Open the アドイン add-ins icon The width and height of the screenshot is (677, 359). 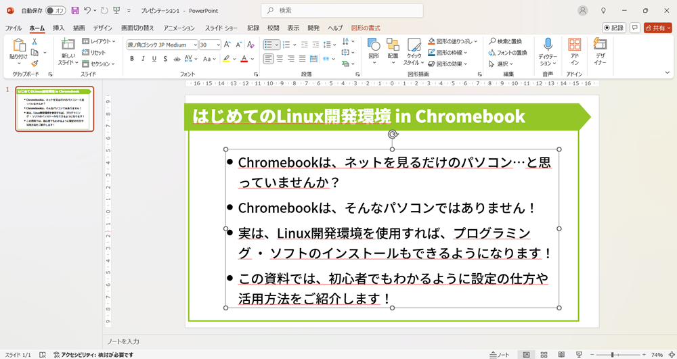tap(574, 51)
